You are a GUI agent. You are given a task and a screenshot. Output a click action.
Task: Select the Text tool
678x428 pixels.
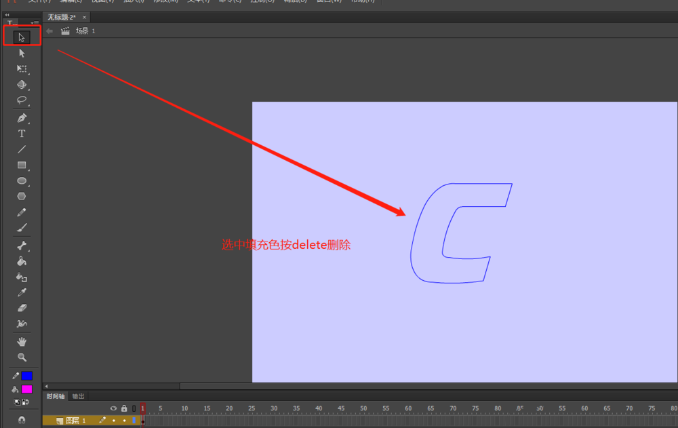click(22, 134)
